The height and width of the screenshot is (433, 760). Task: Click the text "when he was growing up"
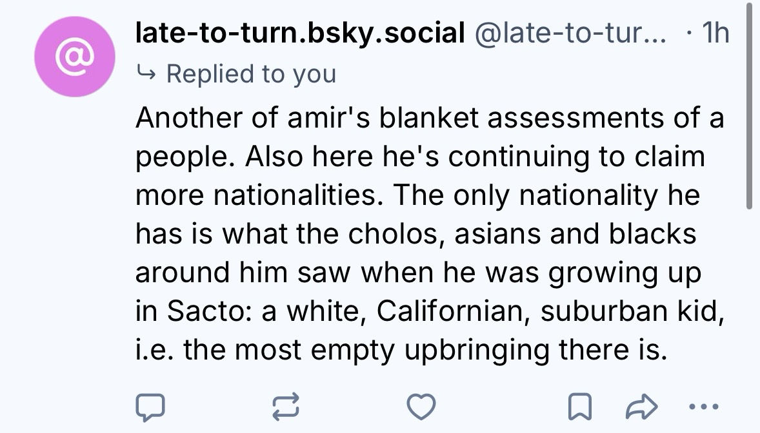point(530,274)
